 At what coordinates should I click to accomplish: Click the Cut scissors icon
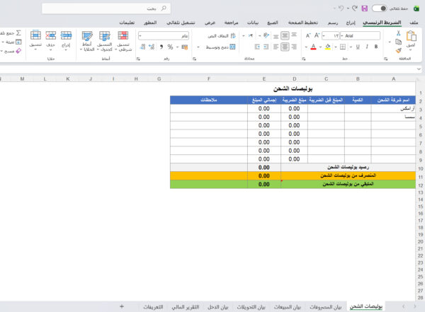point(398,33)
